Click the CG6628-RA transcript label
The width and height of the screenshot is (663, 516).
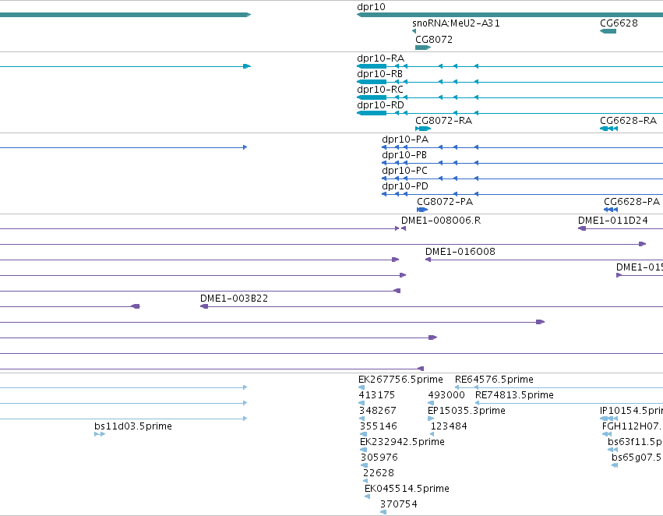(628, 121)
